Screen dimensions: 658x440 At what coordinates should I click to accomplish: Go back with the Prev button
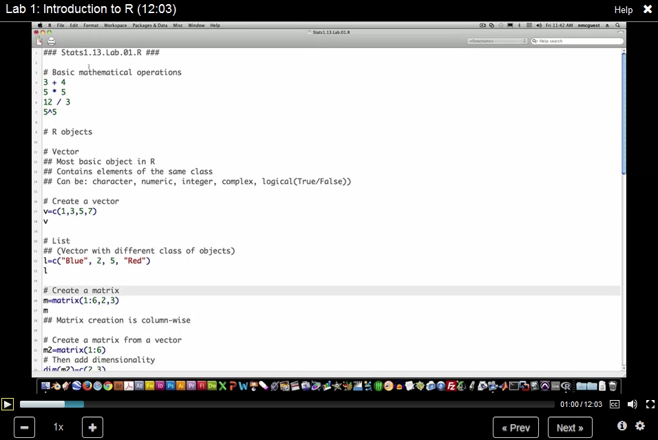pos(516,428)
